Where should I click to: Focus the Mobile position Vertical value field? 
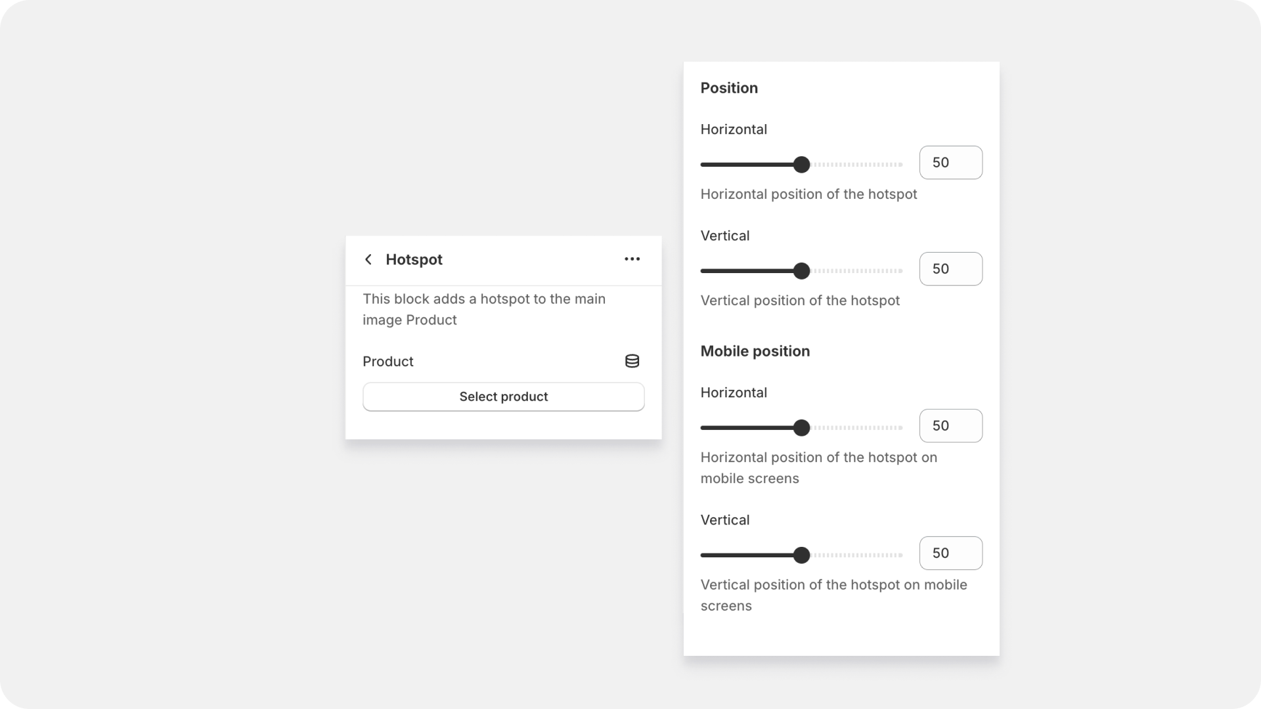[x=951, y=553]
